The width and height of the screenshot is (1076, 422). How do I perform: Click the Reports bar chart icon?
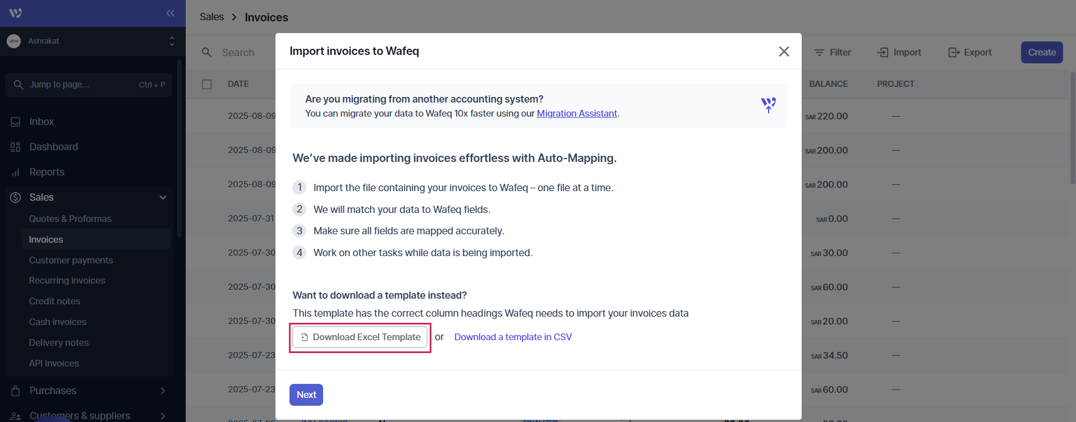16,172
